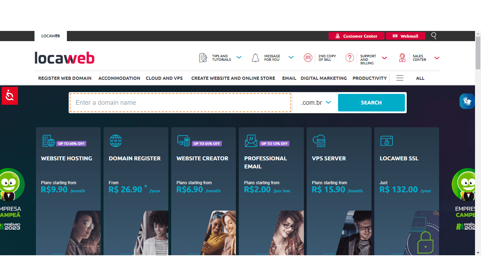Click the SEARCH domain button
481x270 pixels.
[x=371, y=103]
